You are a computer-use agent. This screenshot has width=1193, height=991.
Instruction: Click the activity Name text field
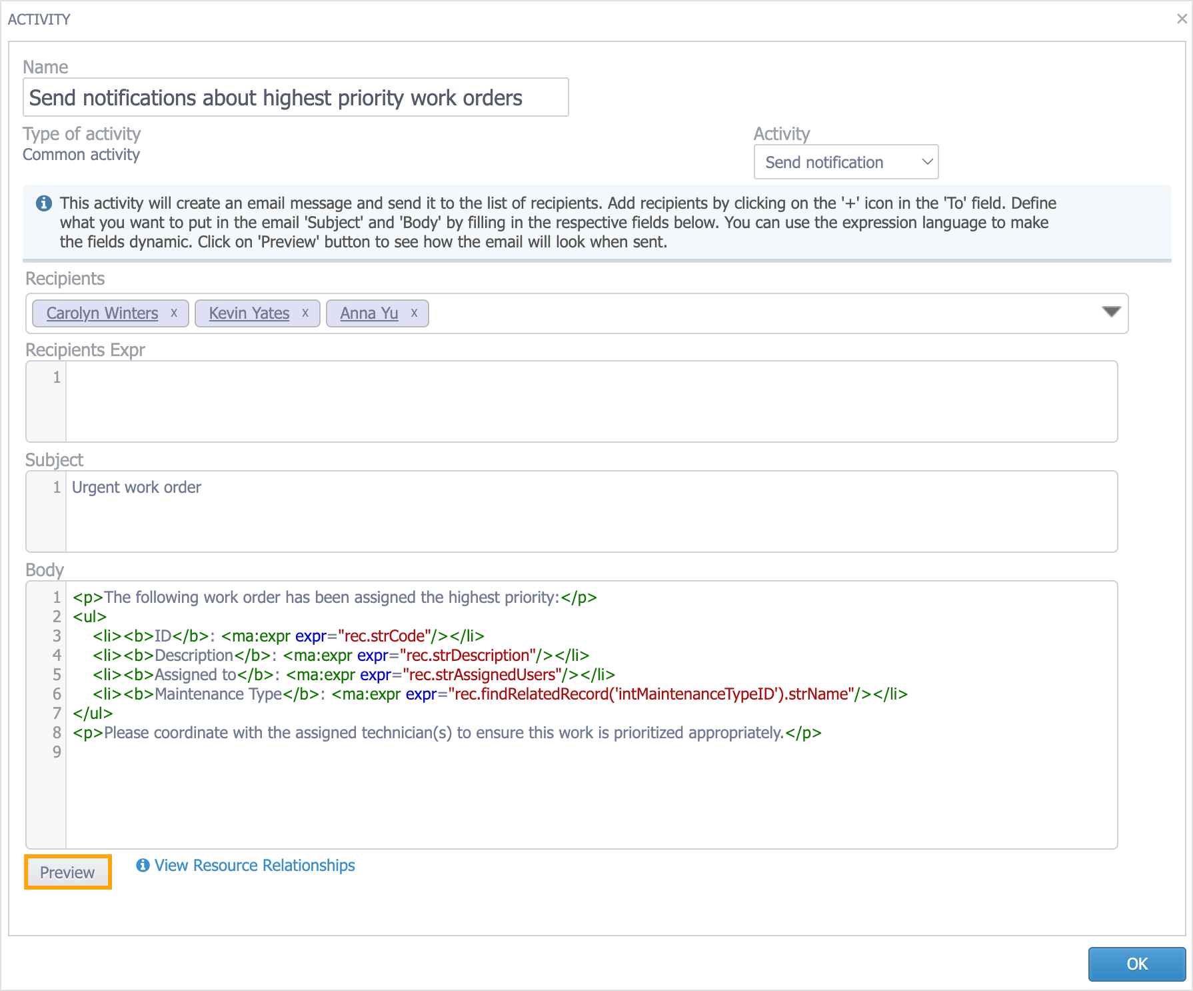coord(295,97)
